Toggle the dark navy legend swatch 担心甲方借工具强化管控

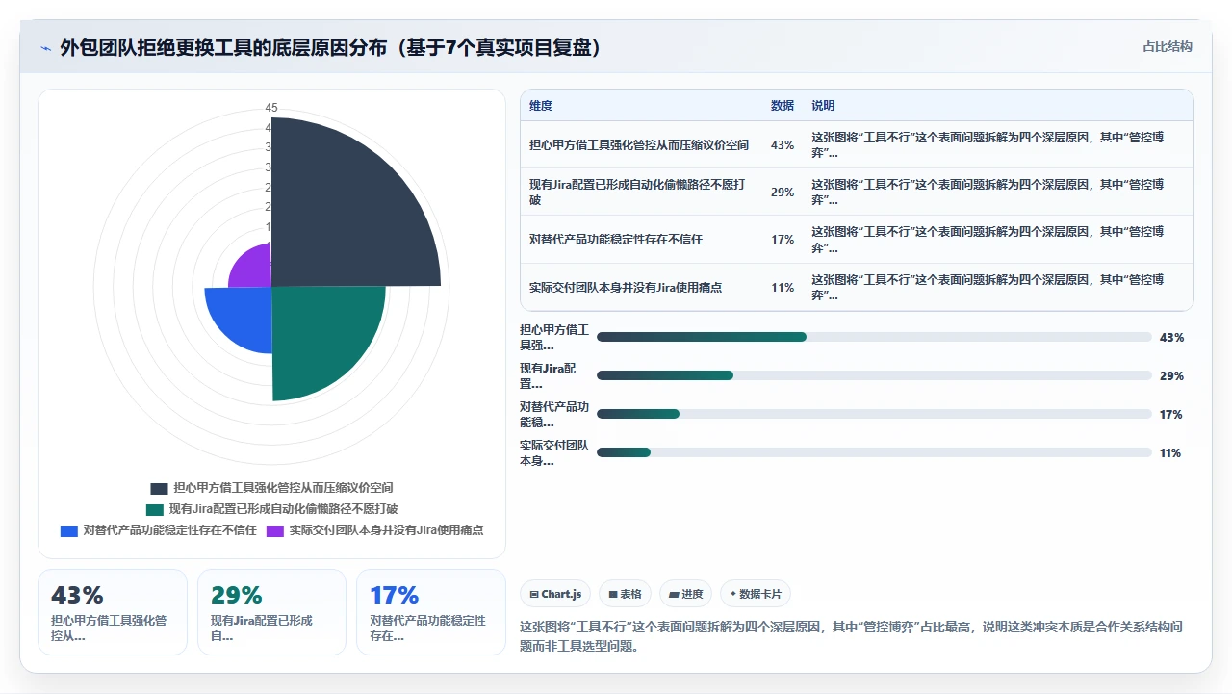point(159,488)
